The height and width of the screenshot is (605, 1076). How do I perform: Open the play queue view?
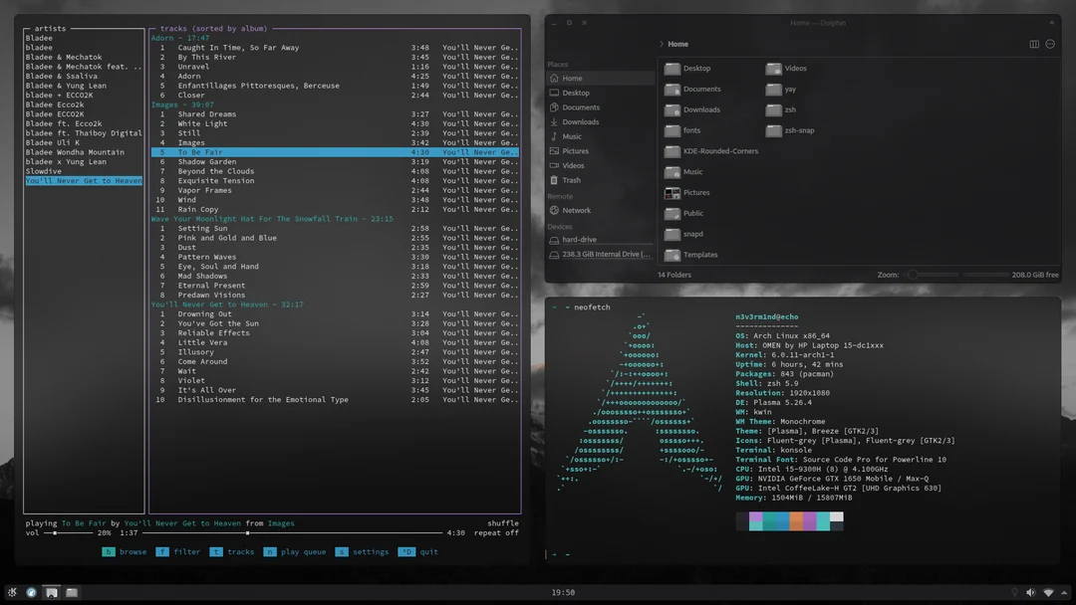pyautogui.click(x=303, y=550)
